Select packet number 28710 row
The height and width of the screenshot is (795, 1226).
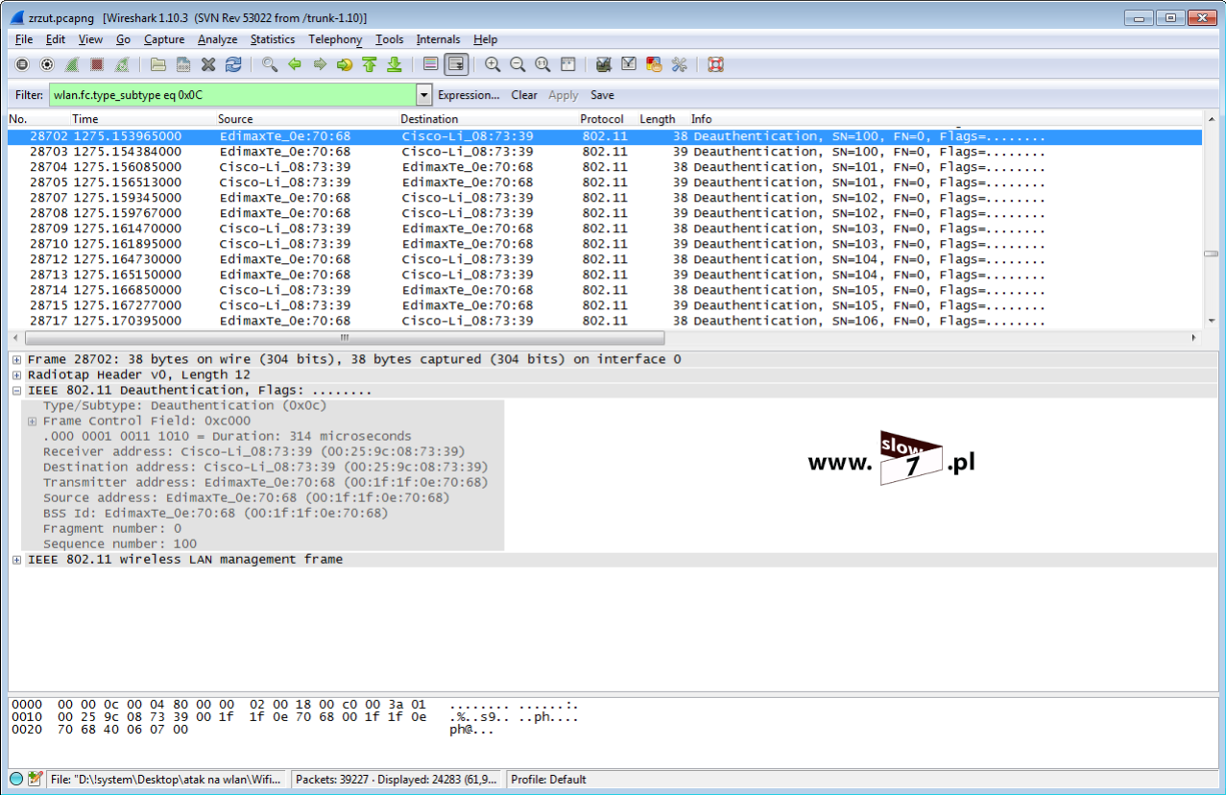tap(605, 244)
